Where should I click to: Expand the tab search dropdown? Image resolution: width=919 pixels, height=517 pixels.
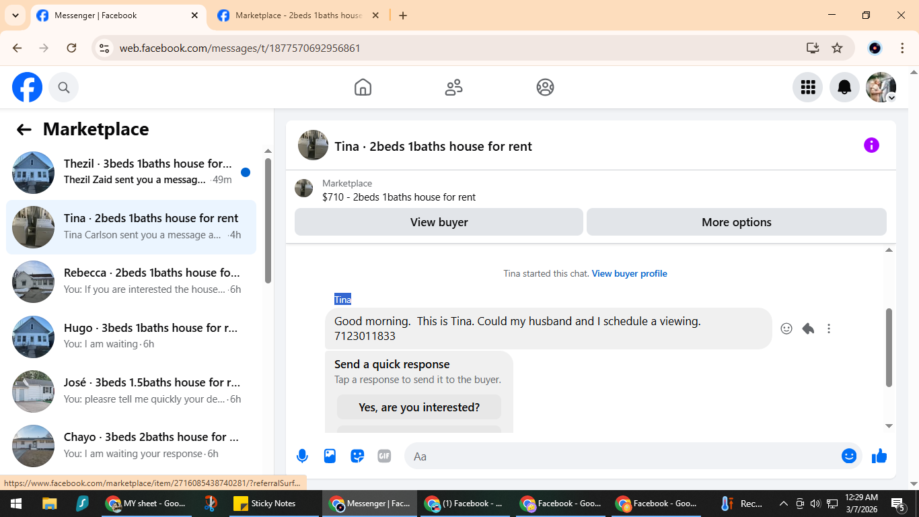[x=15, y=15]
